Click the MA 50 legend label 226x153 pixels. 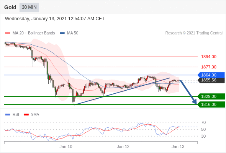click(73, 33)
